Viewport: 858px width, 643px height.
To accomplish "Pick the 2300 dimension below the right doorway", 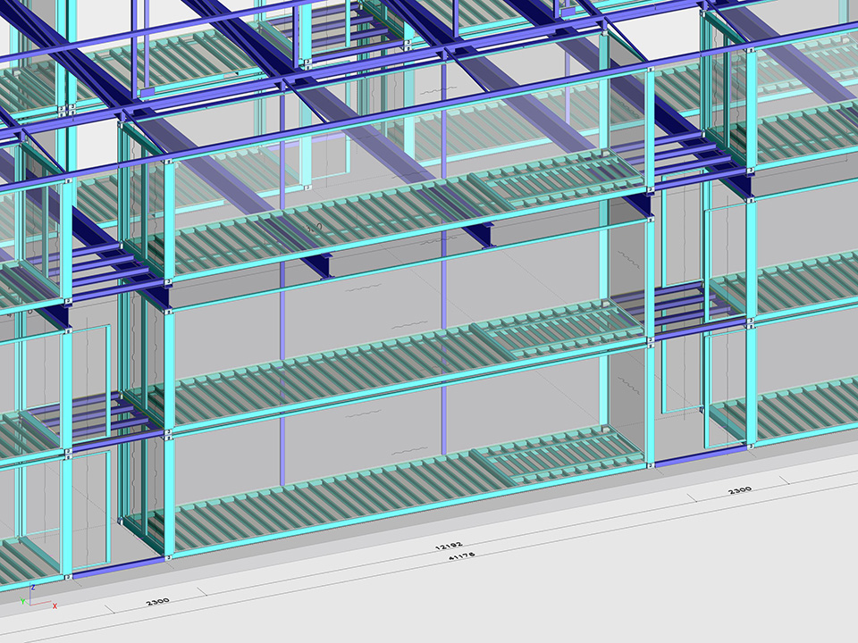I will click(x=739, y=489).
